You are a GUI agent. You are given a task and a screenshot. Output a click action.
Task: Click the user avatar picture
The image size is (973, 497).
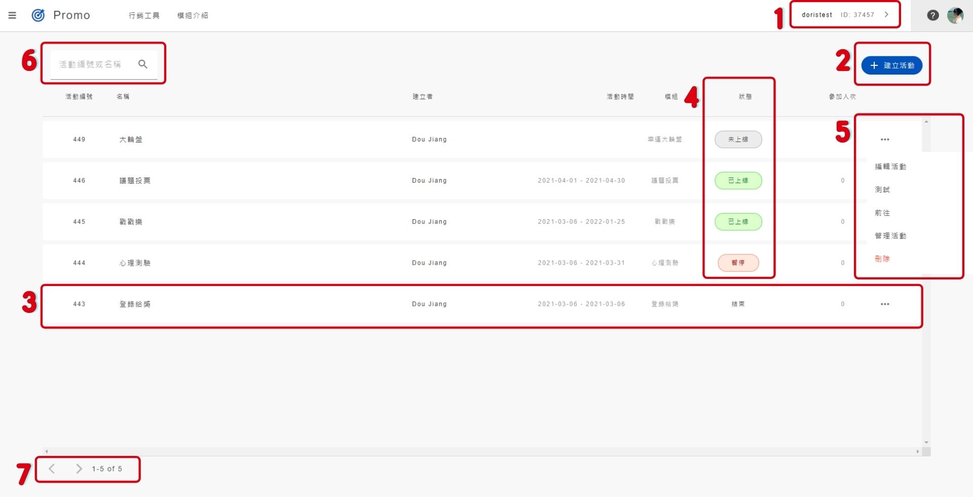955,15
